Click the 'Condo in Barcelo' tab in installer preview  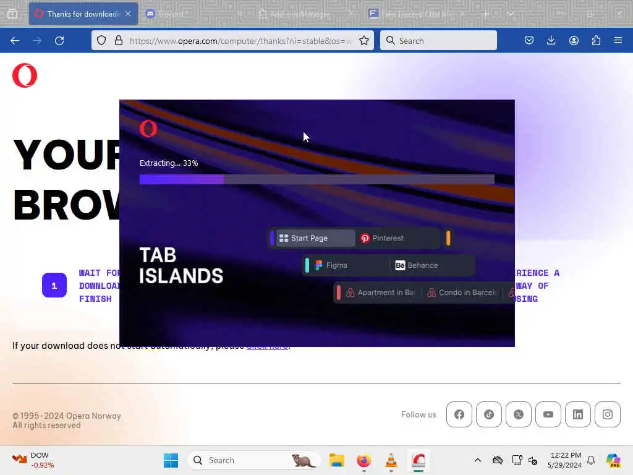462,293
